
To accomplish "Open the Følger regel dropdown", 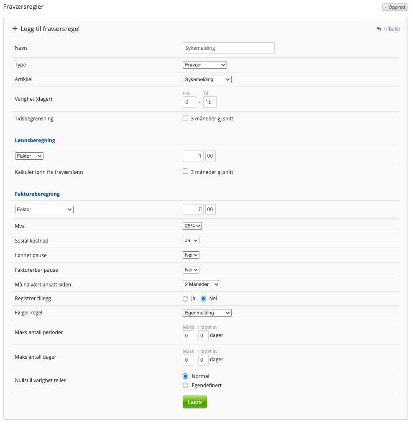I will [207, 313].
